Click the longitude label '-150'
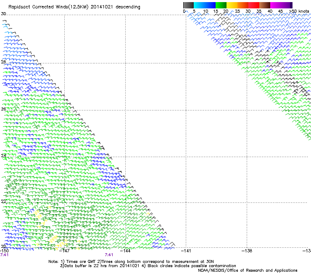The width and height of the screenshot is (311, 273). click(x=4, y=251)
